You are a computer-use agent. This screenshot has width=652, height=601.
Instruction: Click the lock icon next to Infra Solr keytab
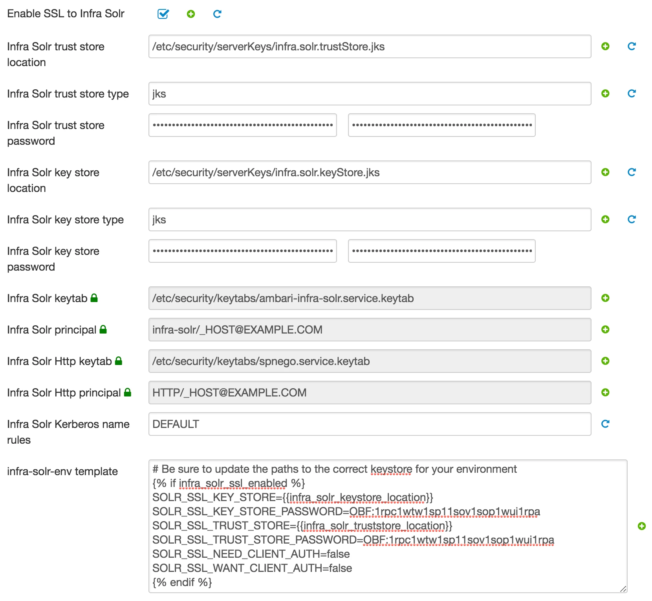pyautogui.click(x=94, y=298)
